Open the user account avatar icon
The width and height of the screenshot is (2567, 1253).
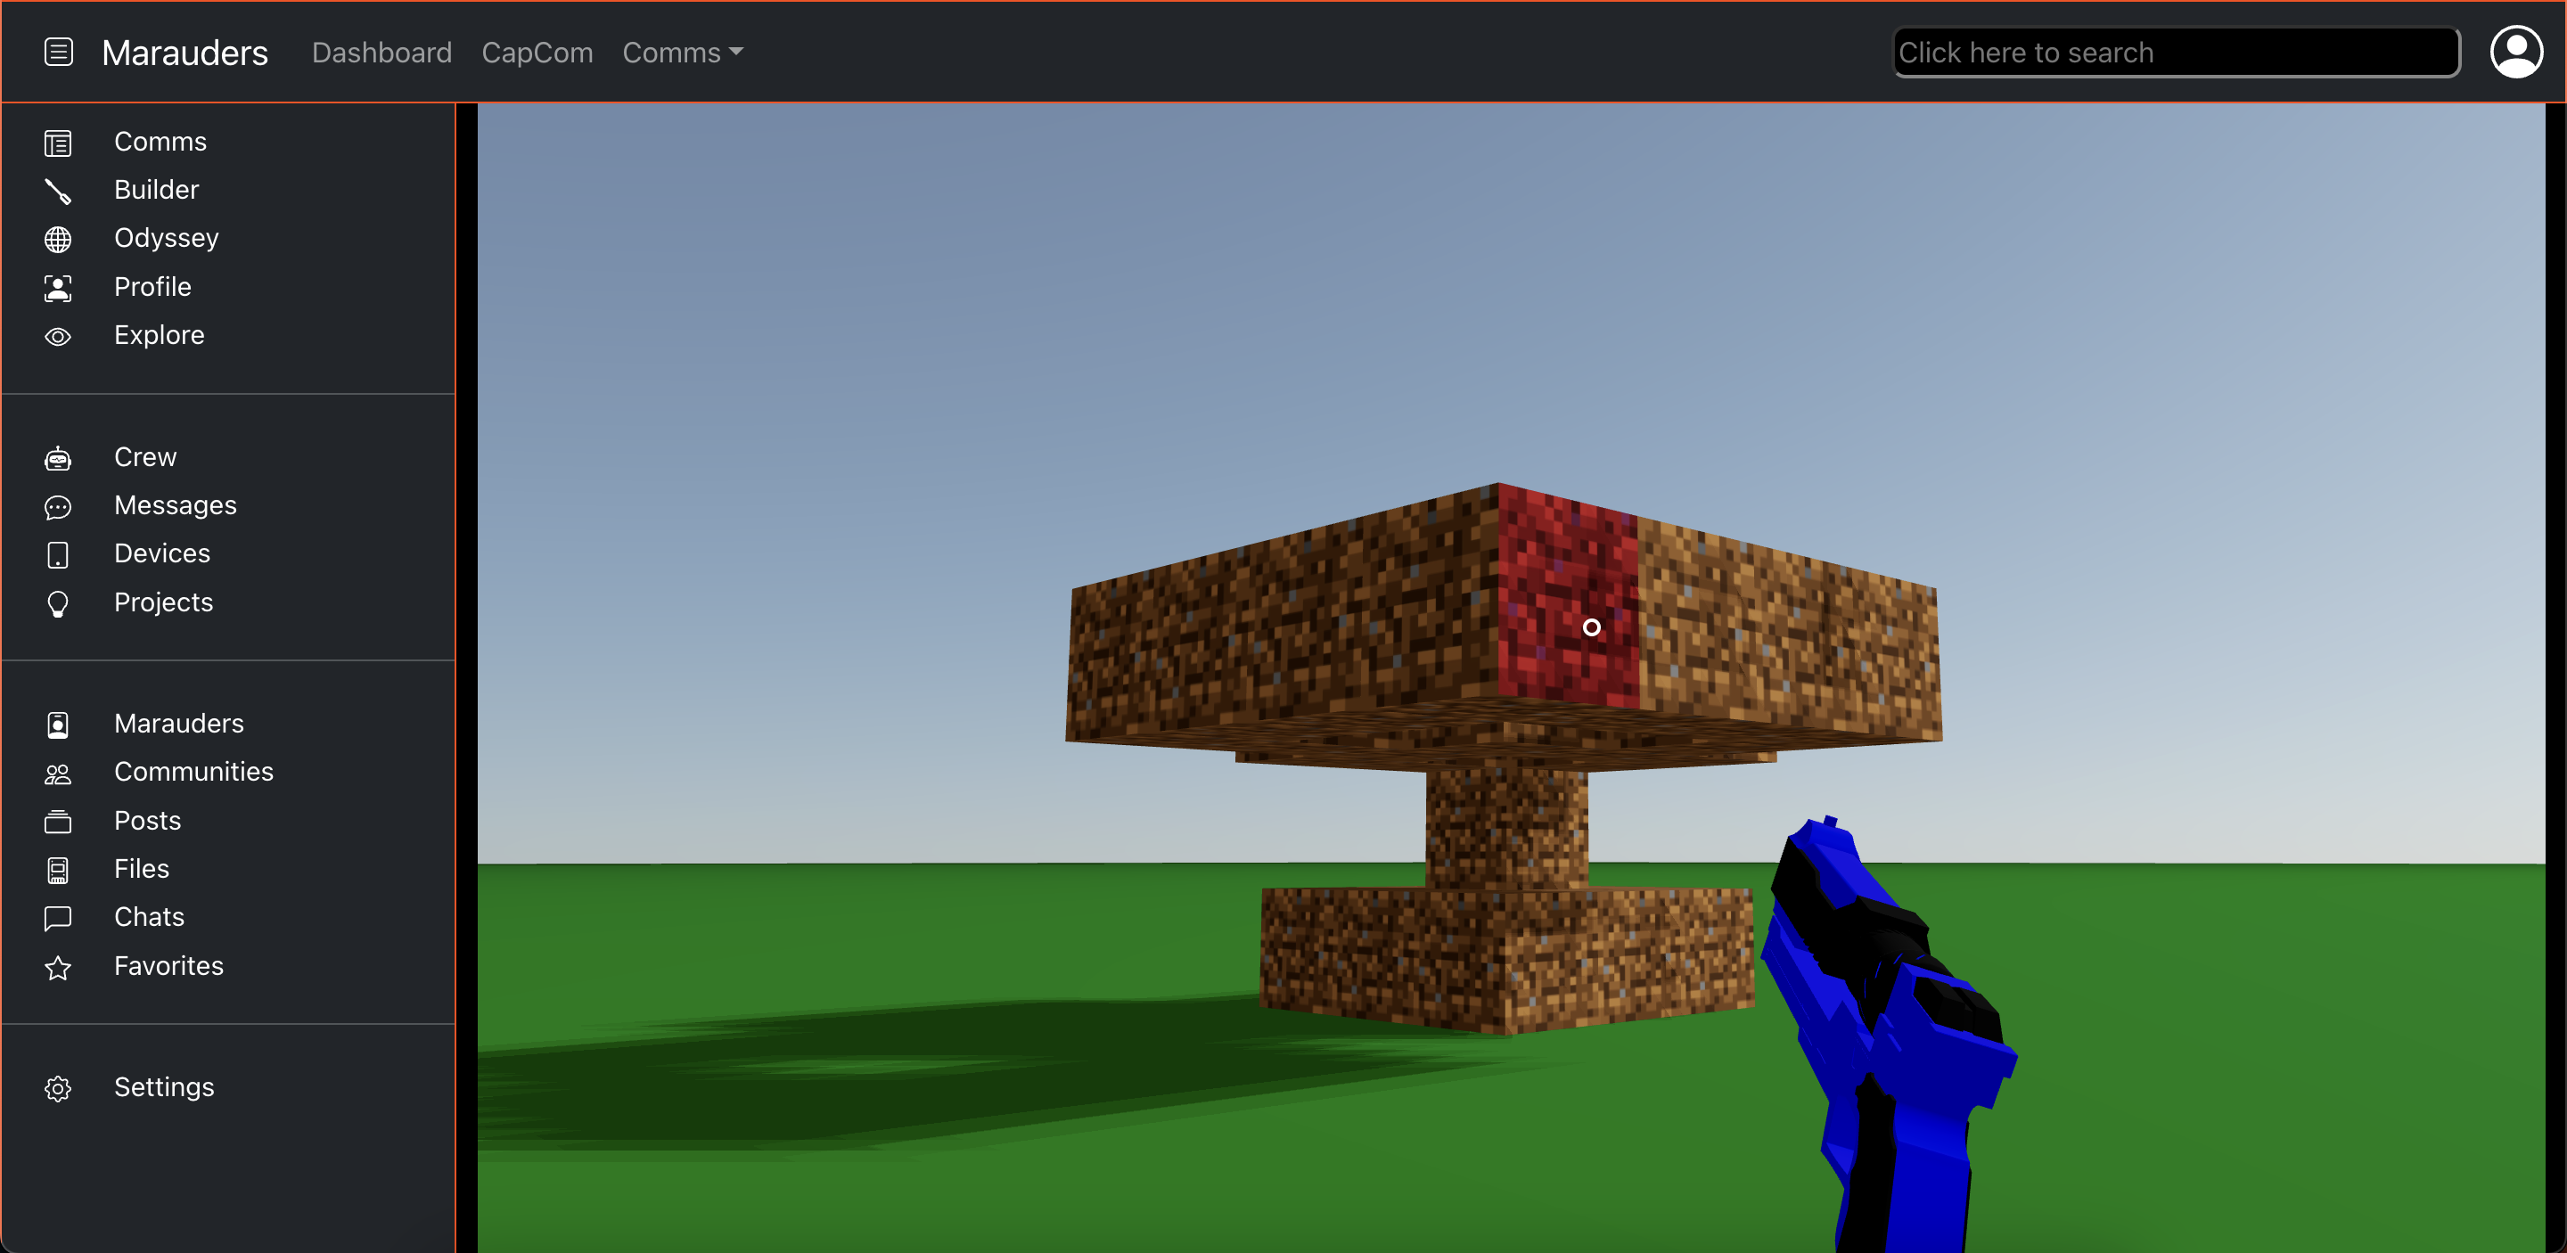coord(2515,52)
